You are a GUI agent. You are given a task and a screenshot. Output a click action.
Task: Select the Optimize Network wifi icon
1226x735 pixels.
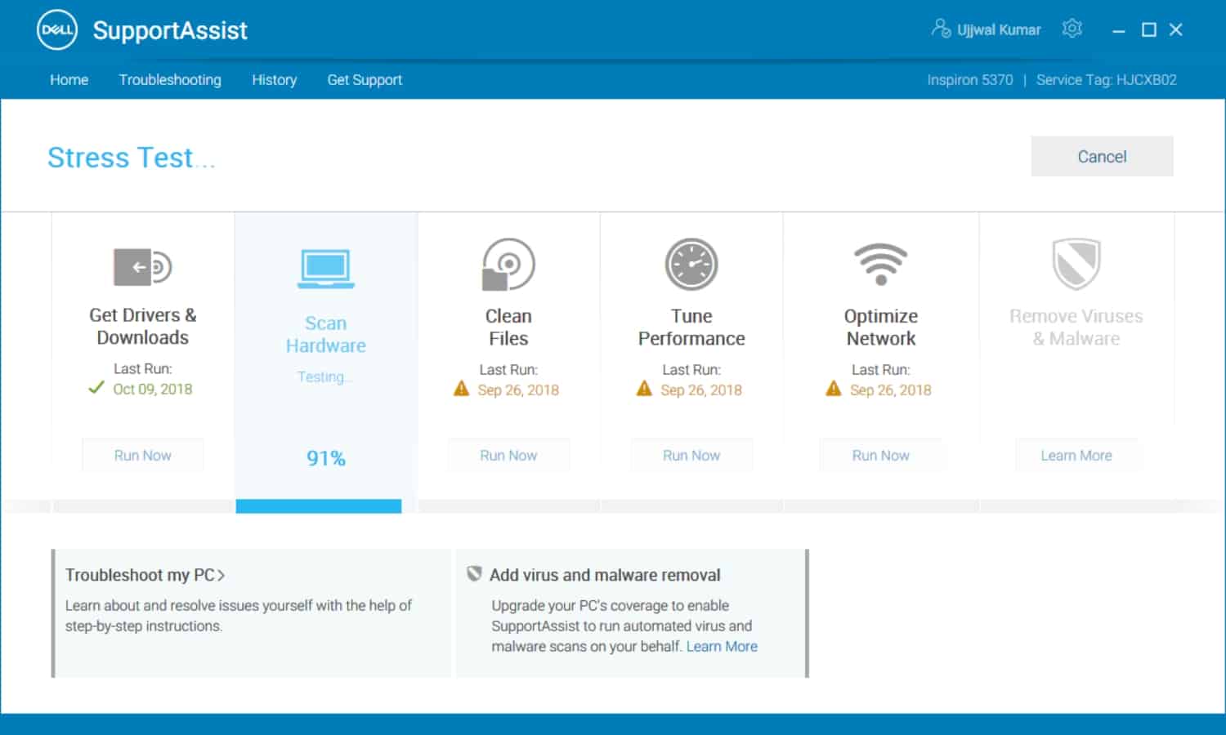[881, 264]
